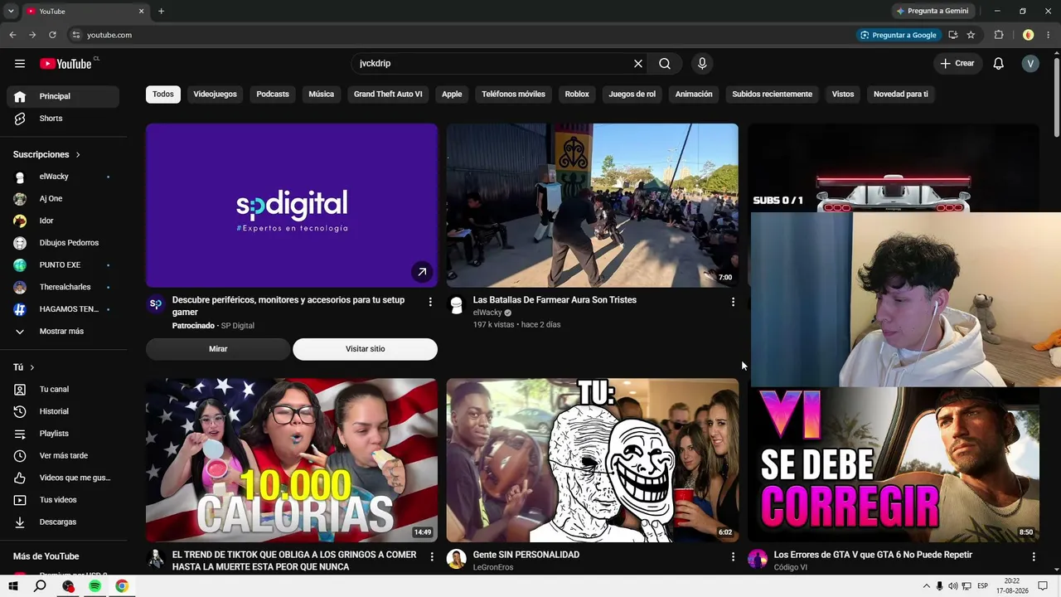
Task: Open elWacky subscription channel
Action: (x=63, y=177)
